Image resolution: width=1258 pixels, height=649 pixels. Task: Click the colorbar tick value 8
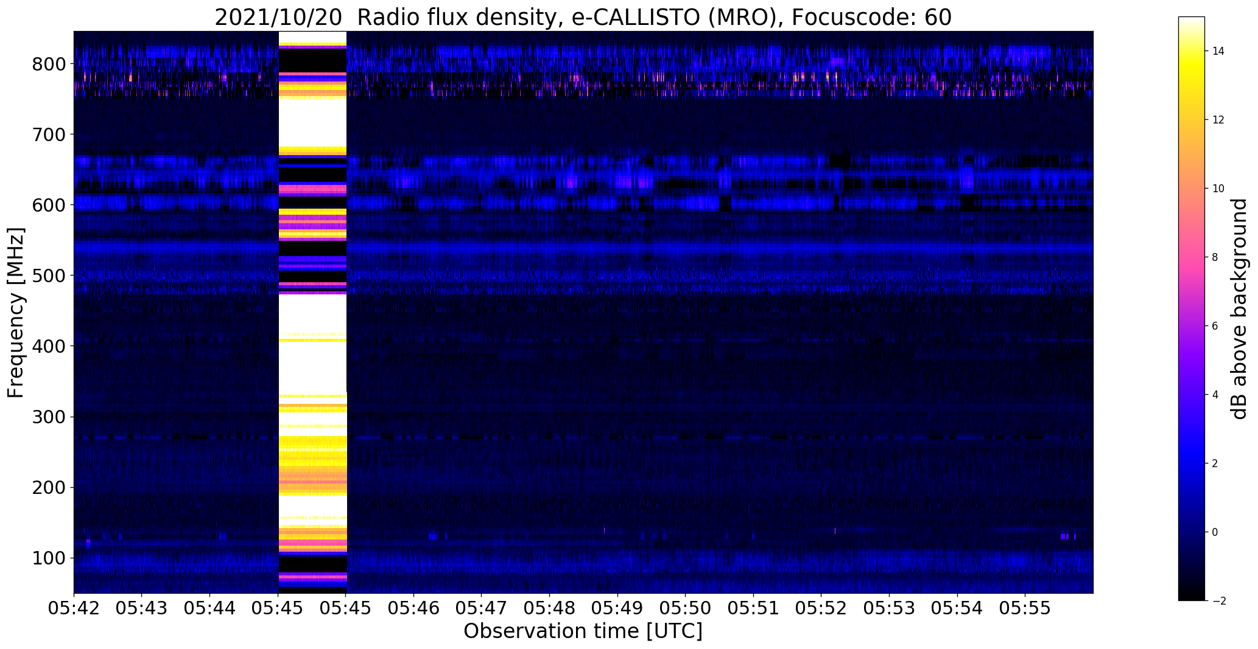1215,257
